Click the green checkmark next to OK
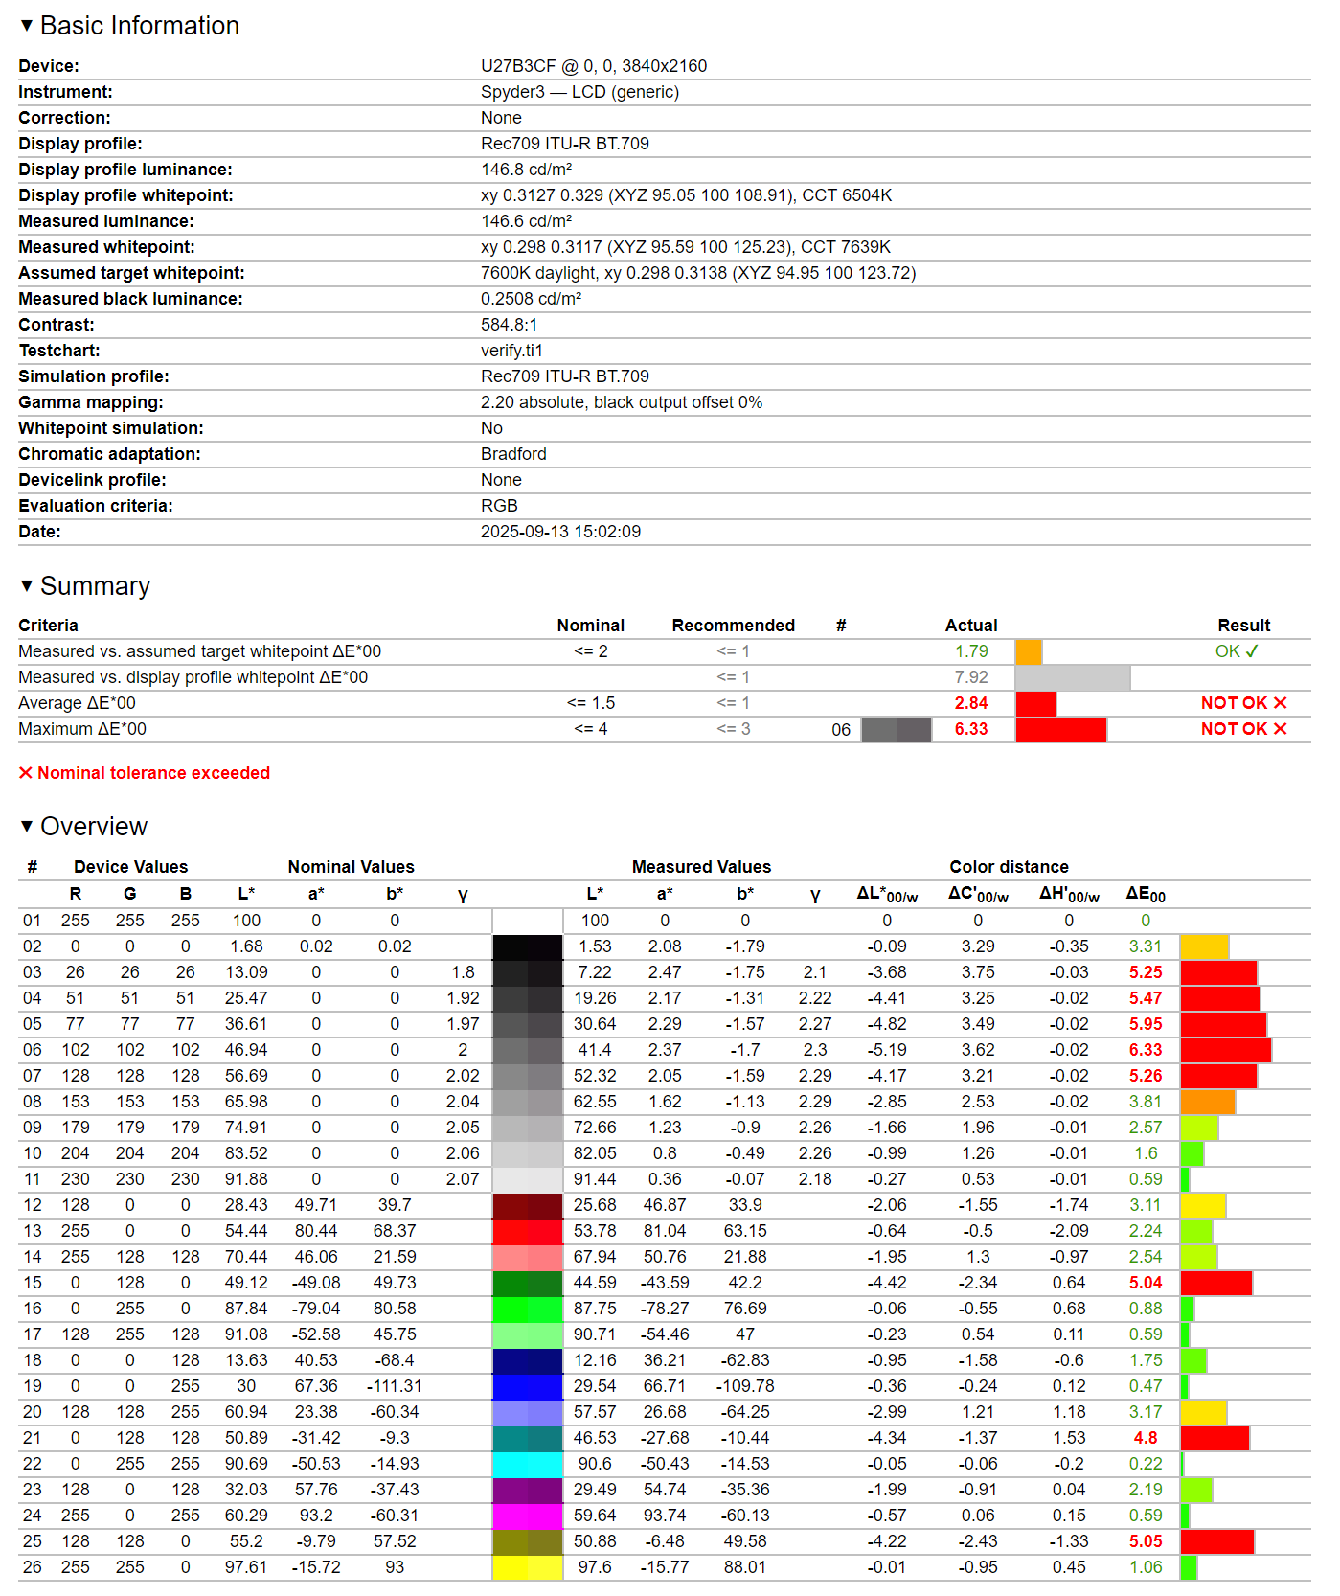Viewport: 1340px width, 1596px height. tap(1252, 651)
